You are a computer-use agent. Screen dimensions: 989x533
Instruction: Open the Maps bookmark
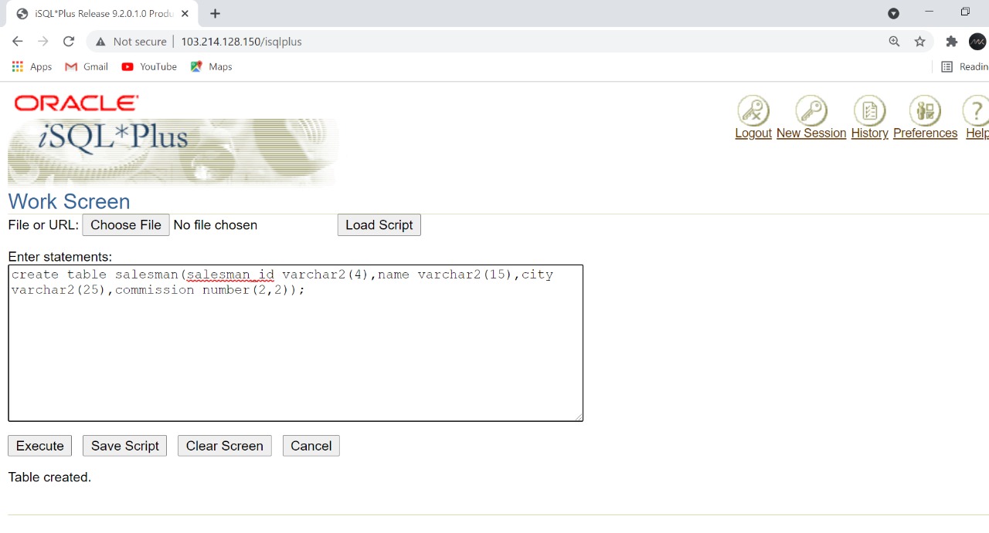point(211,67)
